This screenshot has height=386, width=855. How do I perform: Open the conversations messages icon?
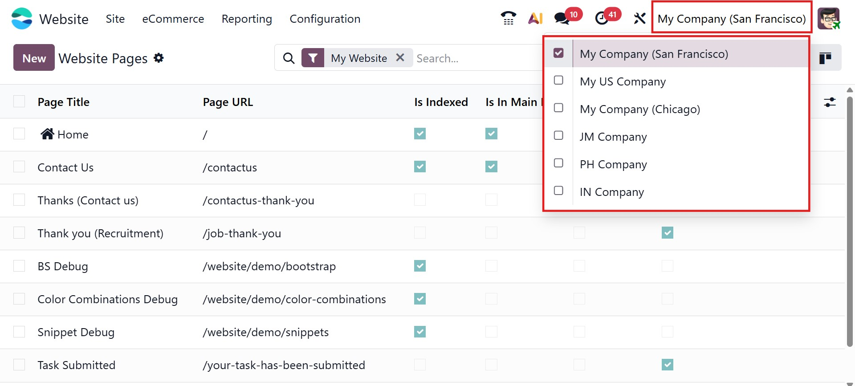coord(562,18)
